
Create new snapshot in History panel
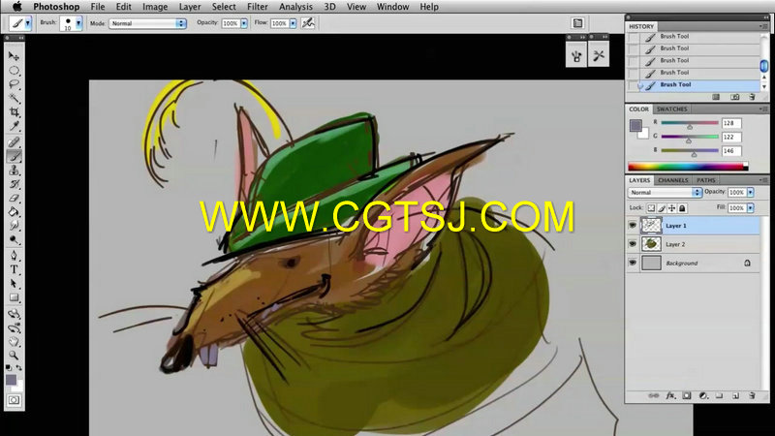[735, 97]
